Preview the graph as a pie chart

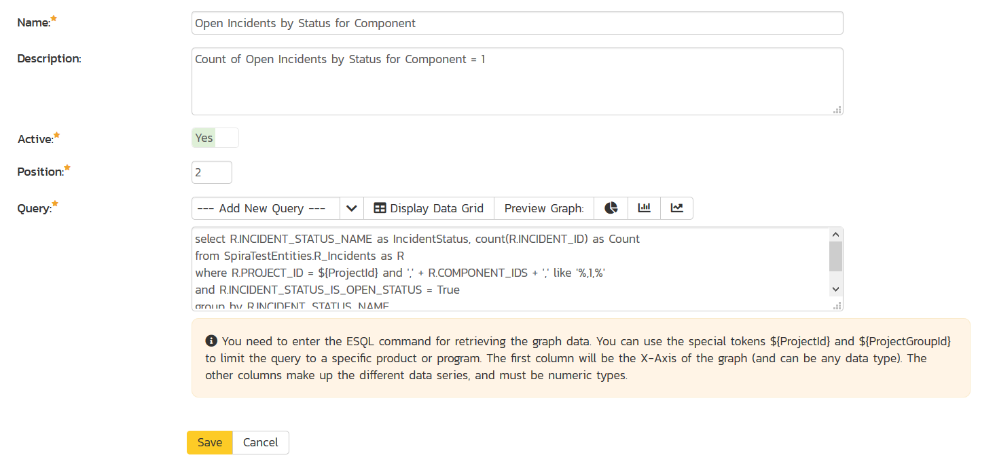click(x=611, y=208)
